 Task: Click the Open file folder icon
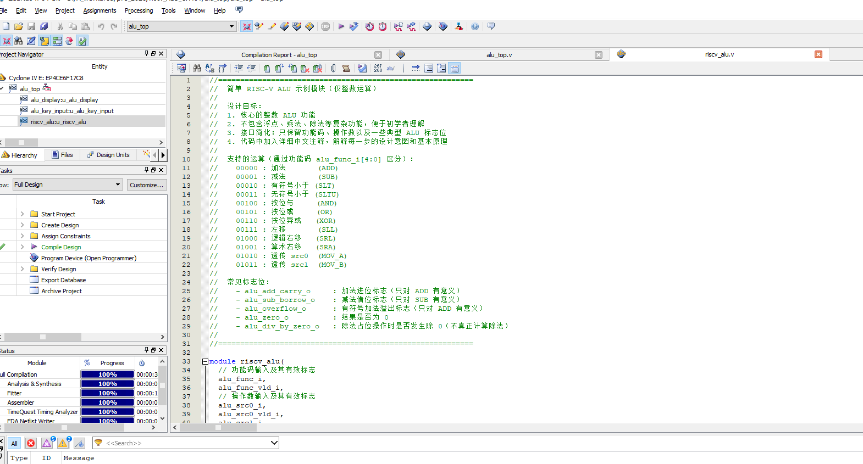click(x=19, y=26)
